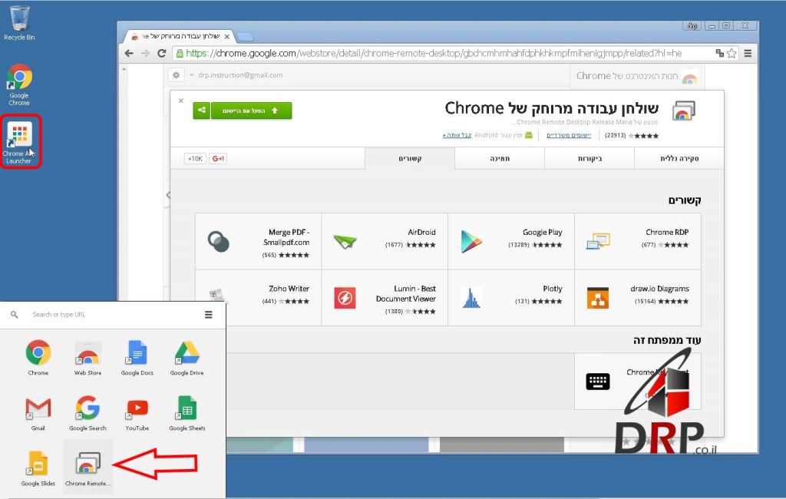Open the settings gear next to drp.instruction@gmail.com
Image resolution: width=786 pixels, height=499 pixels.
coord(177,75)
